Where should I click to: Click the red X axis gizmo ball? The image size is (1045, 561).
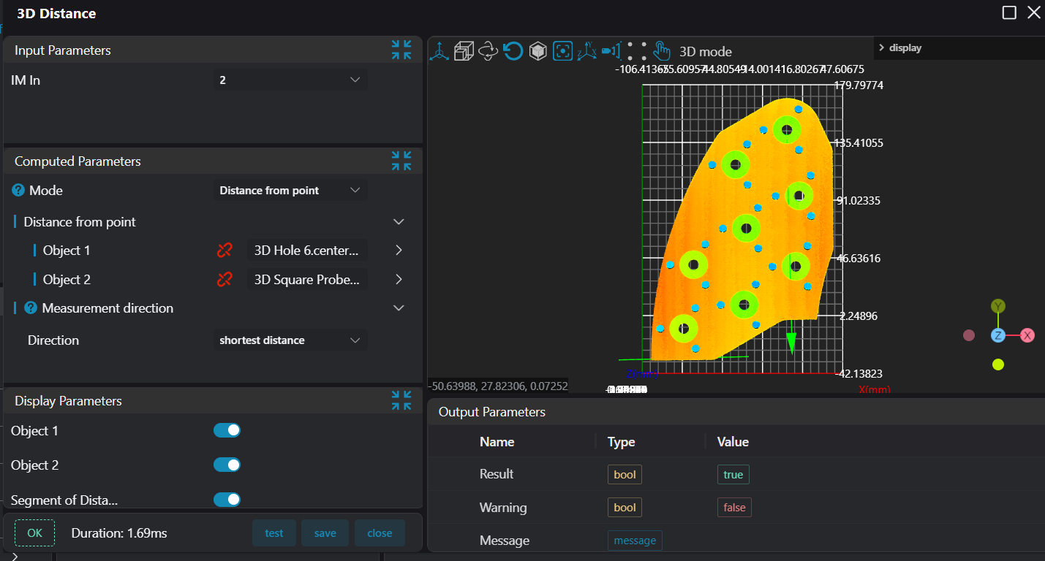coord(1027,335)
